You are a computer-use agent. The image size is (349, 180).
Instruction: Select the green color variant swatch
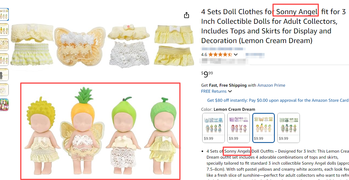click(x=288, y=128)
